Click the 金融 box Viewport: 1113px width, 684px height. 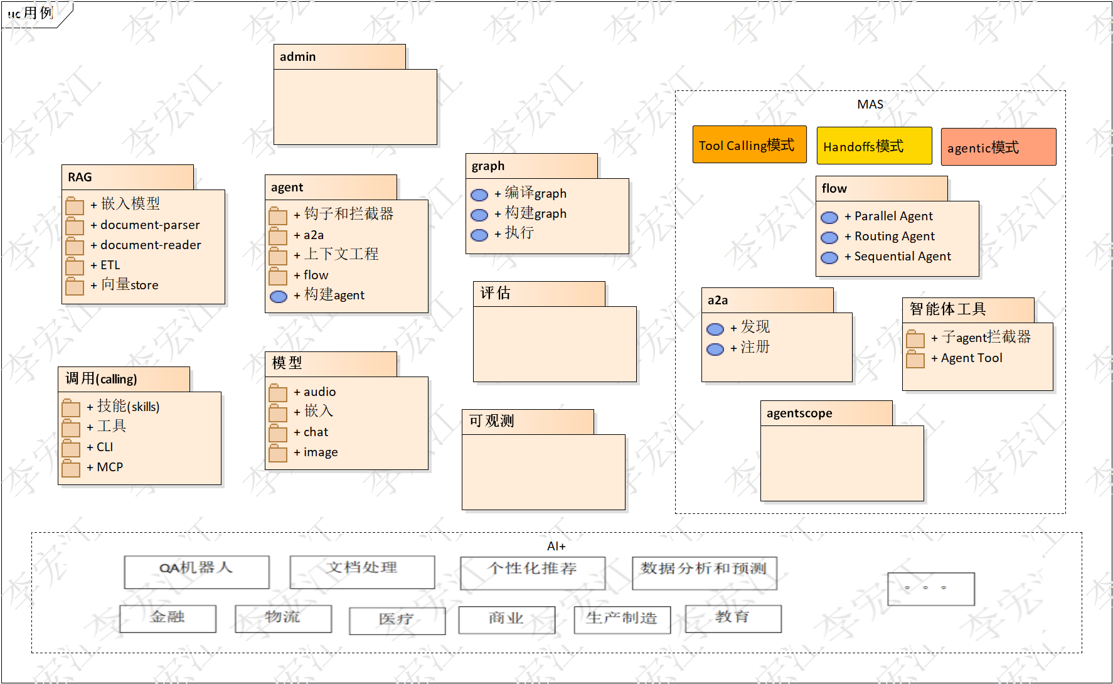tap(168, 619)
